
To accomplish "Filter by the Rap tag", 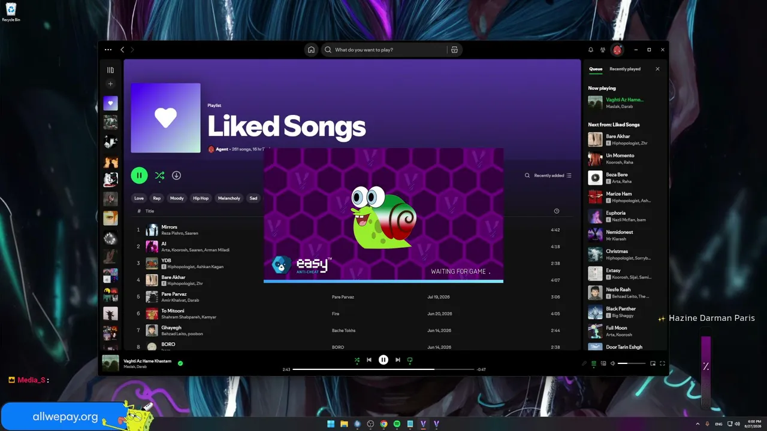I will 157,198.
